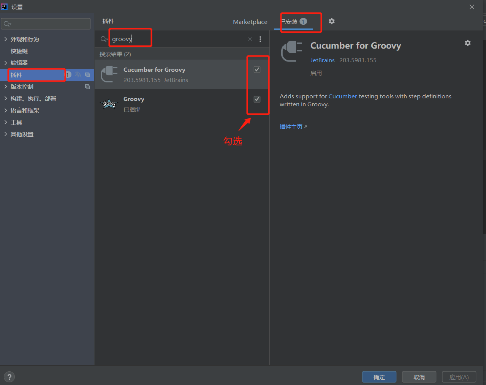Click the sidebar settings search magnifier icon
This screenshot has width=486, height=385.
7,24
